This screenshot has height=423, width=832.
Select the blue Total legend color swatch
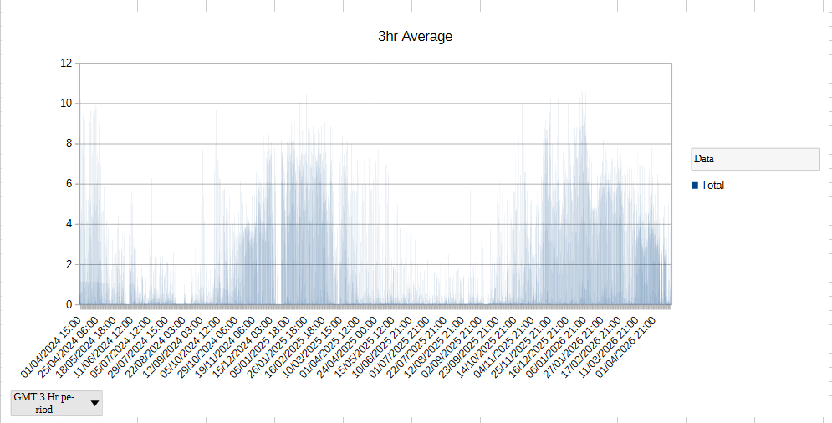(695, 186)
